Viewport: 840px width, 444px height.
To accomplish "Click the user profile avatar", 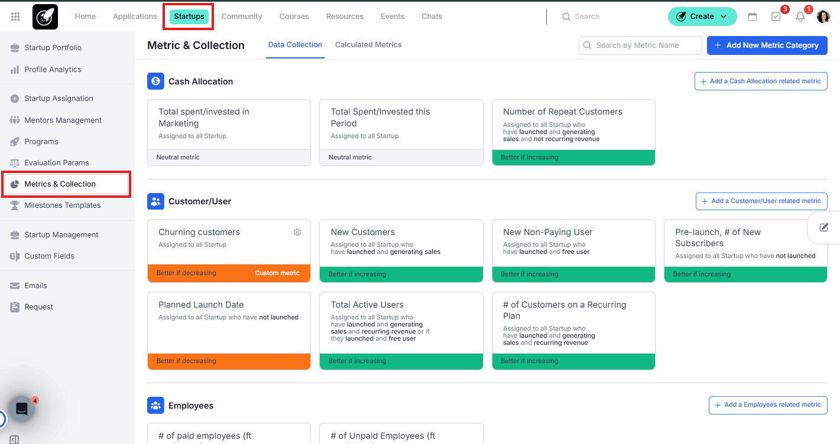I will 823,17.
